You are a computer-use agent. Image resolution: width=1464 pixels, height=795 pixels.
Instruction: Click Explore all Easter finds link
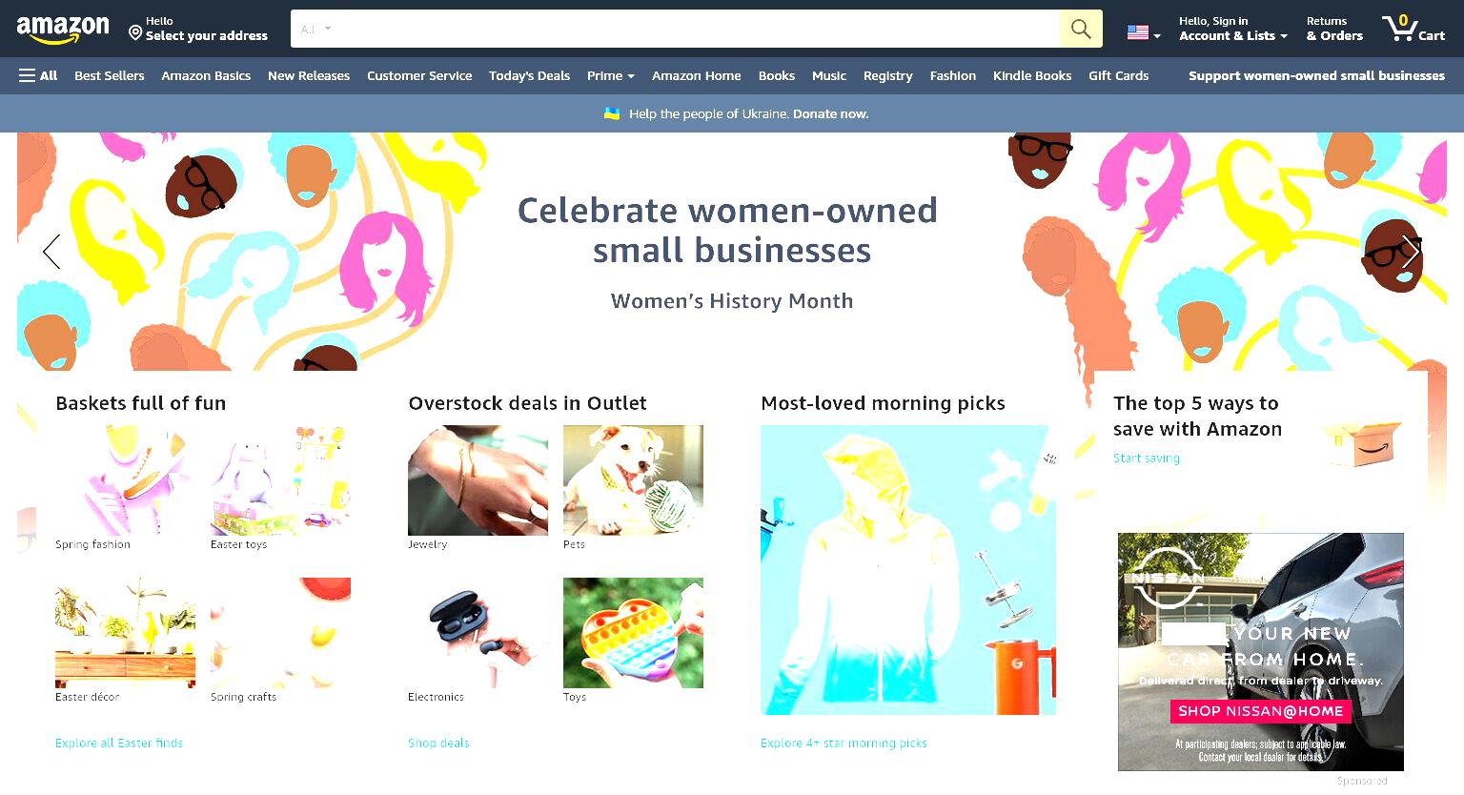pyautogui.click(x=119, y=743)
